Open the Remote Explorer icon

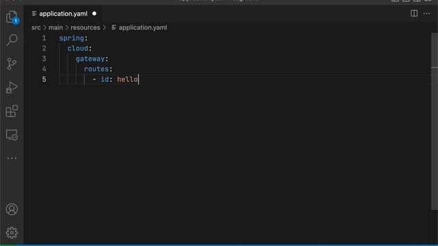pyautogui.click(x=12, y=135)
